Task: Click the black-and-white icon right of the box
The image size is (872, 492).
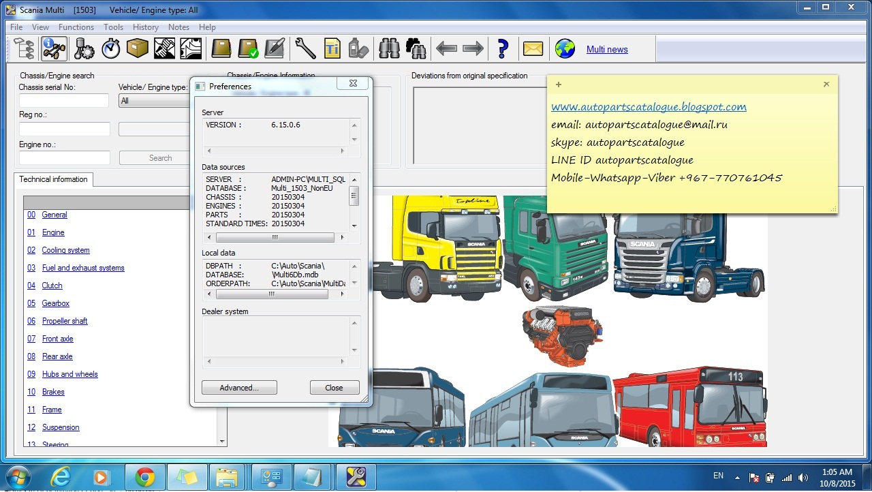Action: click(x=164, y=48)
